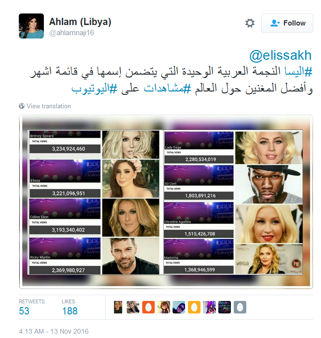This screenshot has height=338, width=321.
Task: Open the cartoon girl liker avatar
Action: coord(164,307)
